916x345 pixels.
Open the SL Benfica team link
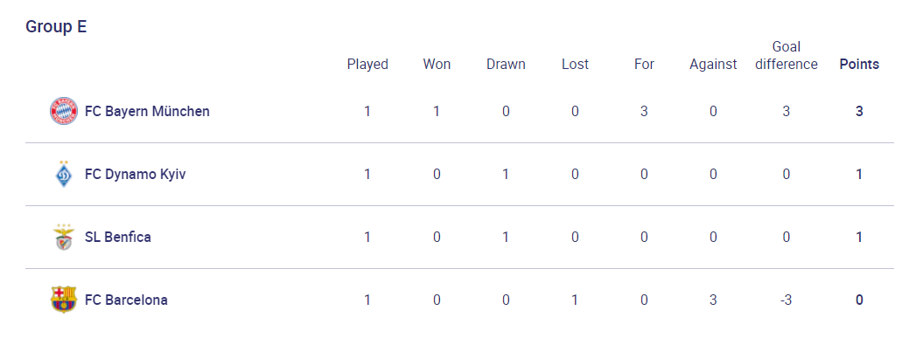point(118,237)
